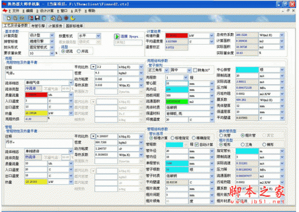The image size is (299, 212).
Task: Click the import document icon with red mark
Action: pos(31,18)
